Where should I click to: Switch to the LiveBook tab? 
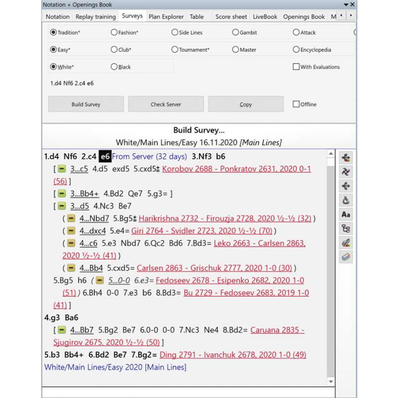(x=265, y=16)
